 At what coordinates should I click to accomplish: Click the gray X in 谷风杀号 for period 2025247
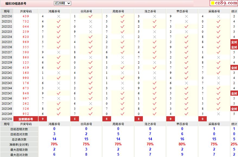pos(90,103)
